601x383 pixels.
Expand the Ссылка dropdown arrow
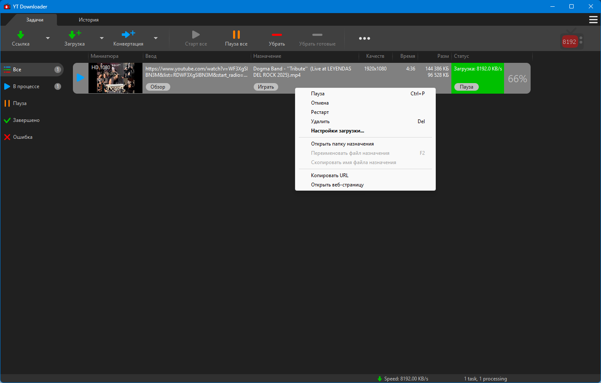[48, 38]
